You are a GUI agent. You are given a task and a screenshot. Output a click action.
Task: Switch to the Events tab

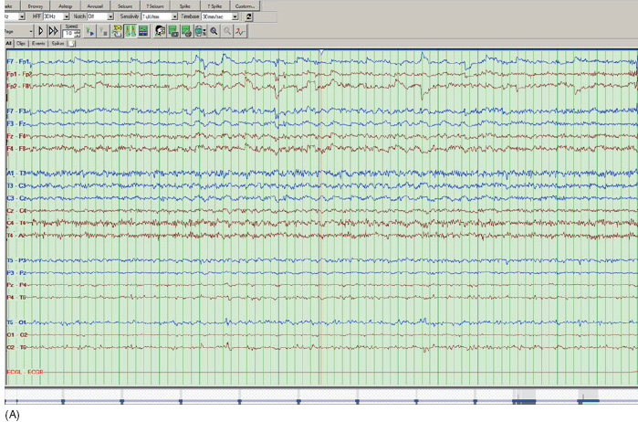click(38, 43)
